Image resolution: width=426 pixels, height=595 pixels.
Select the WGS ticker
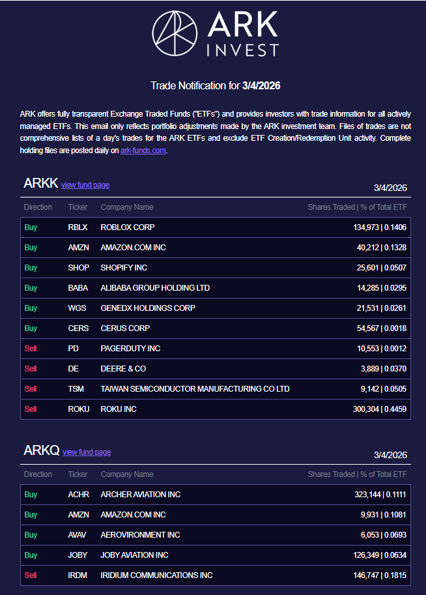point(77,308)
